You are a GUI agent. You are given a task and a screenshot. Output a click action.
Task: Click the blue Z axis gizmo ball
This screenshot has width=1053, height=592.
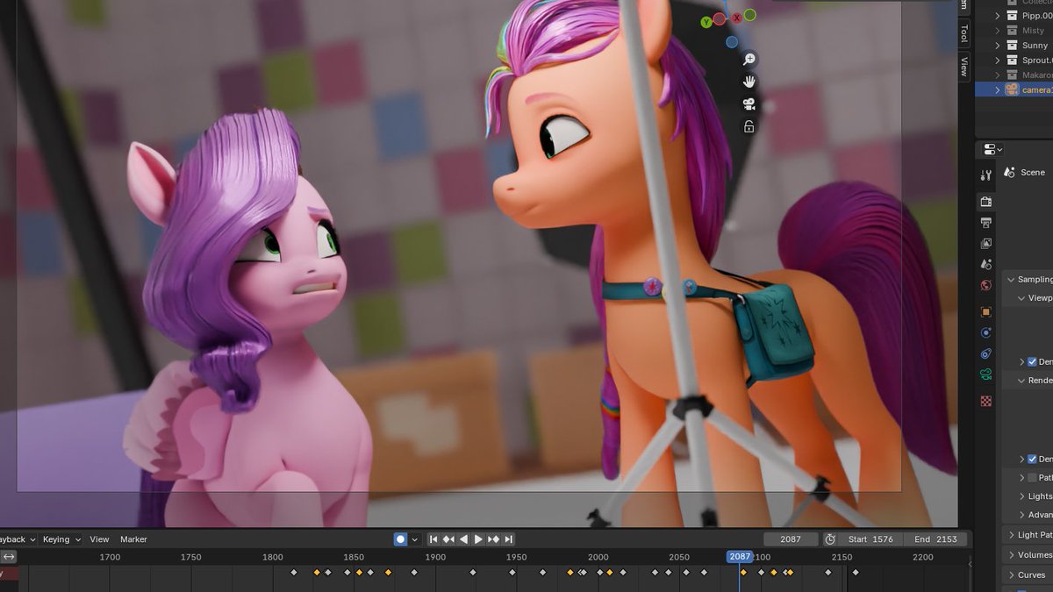pos(732,41)
